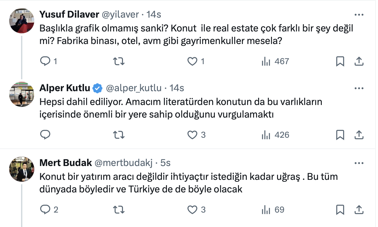Repost Alper Kutlu's tweet
This screenshot has width=378, height=227.
(x=119, y=135)
